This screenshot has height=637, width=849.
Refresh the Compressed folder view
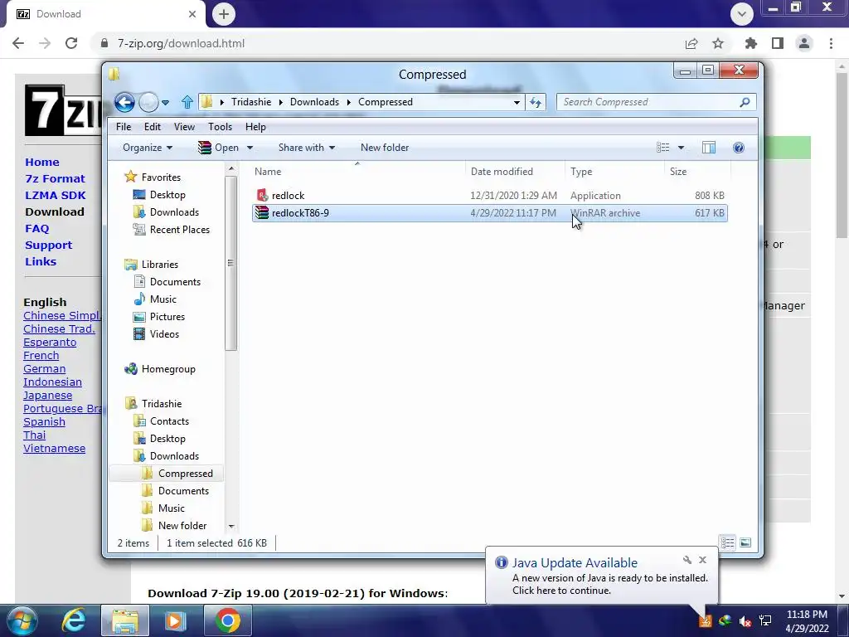pos(535,102)
